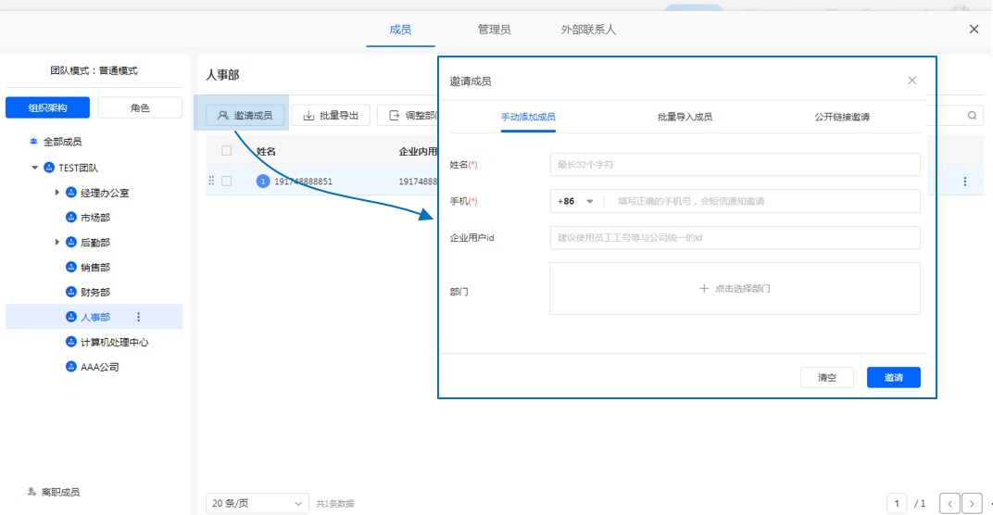Click the drag handle on the member row
Viewport: 993px width, 515px height.
pos(211,182)
